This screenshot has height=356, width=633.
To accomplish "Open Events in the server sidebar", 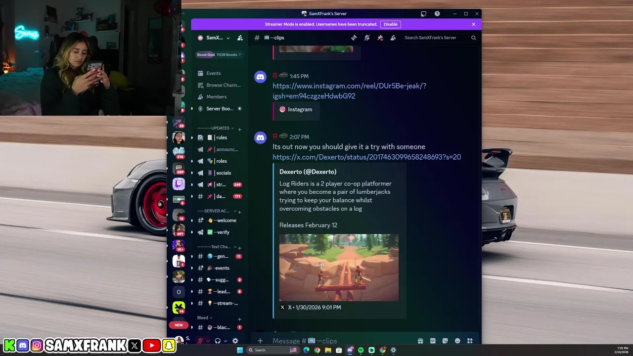I will 220,73.
